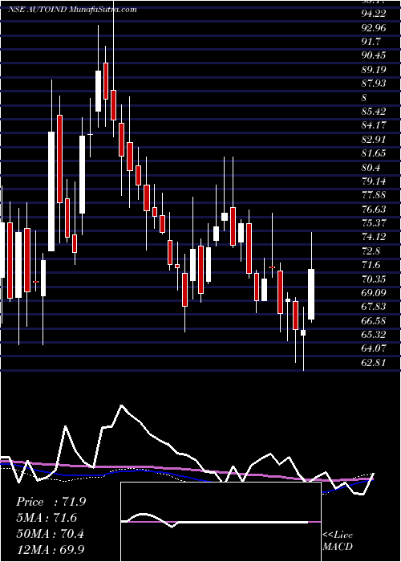
Task: Click the 94.22 price axis label
Action: (374, 14)
